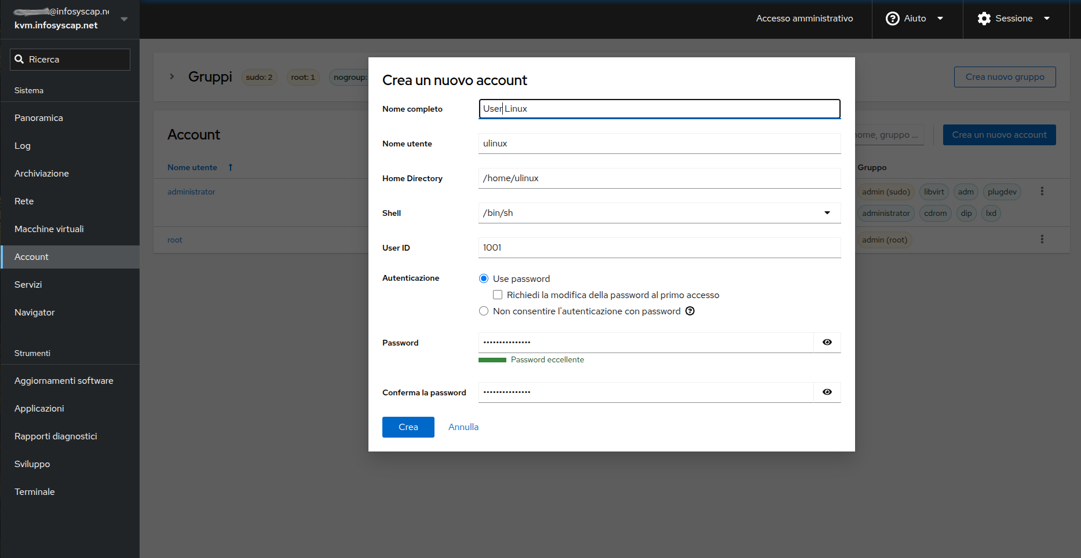Click the search magnifier icon in sidebar
Viewport: 1081px width, 558px height.
pyautogui.click(x=19, y=59)
